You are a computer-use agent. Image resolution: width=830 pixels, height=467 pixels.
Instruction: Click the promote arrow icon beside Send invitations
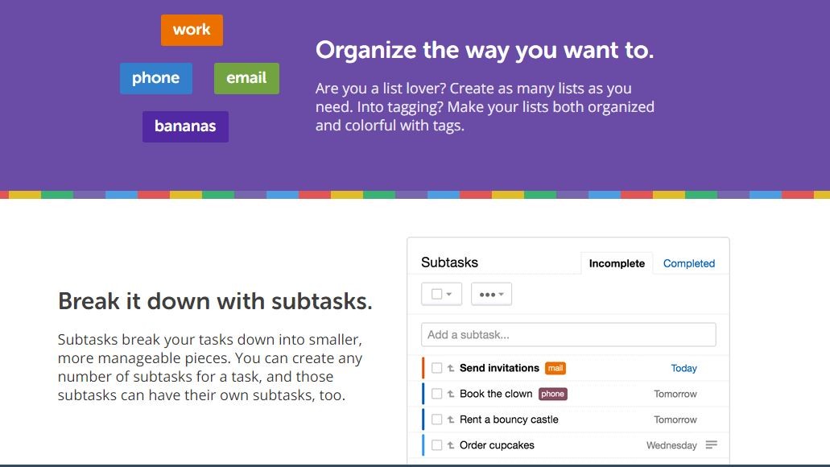click(x=451, y=368)
